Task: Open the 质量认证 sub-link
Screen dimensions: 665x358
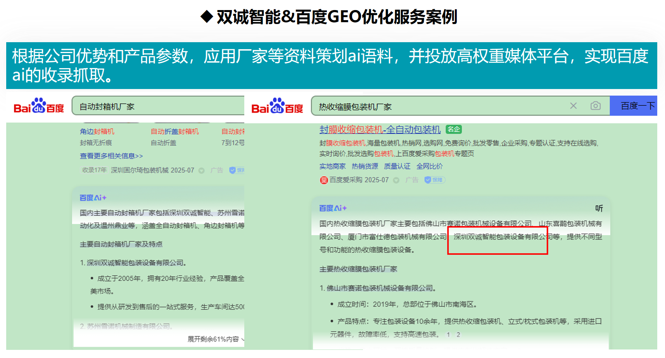Action: point(397,166)
